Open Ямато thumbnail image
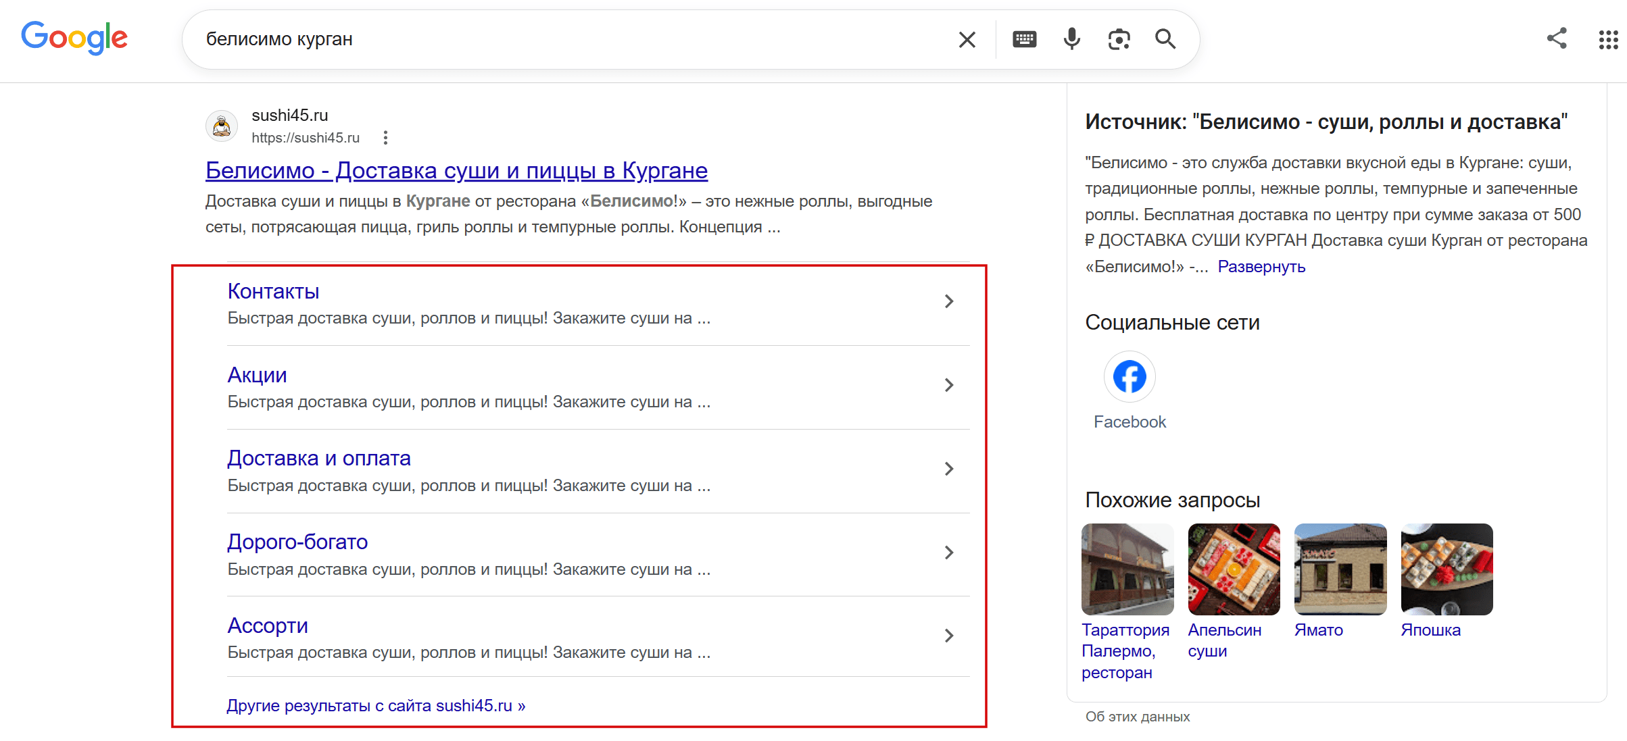1627x741 pixels. coord(1340,569)
